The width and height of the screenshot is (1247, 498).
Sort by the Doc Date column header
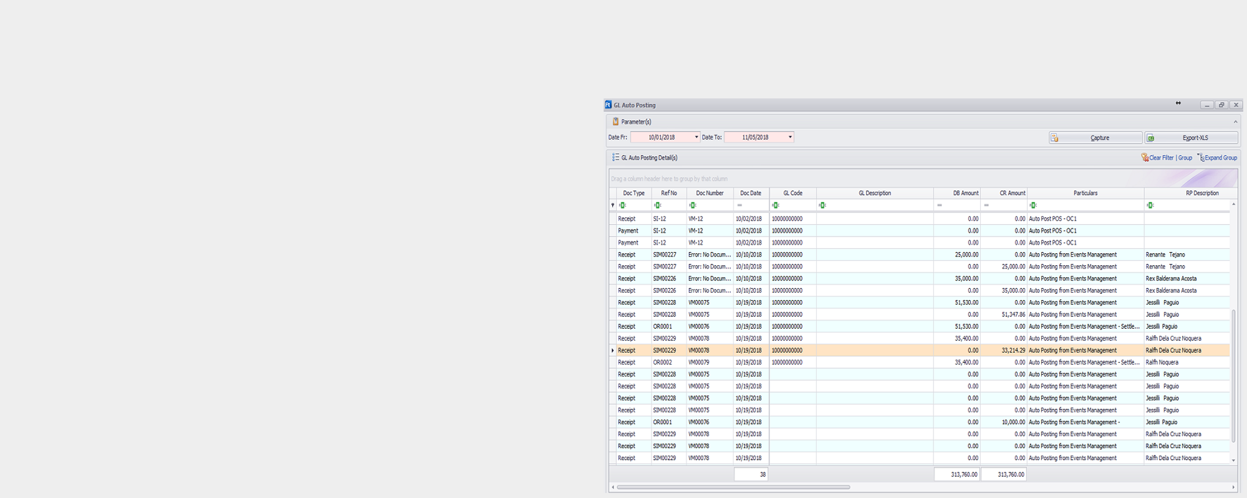click(x=751, y=193)
